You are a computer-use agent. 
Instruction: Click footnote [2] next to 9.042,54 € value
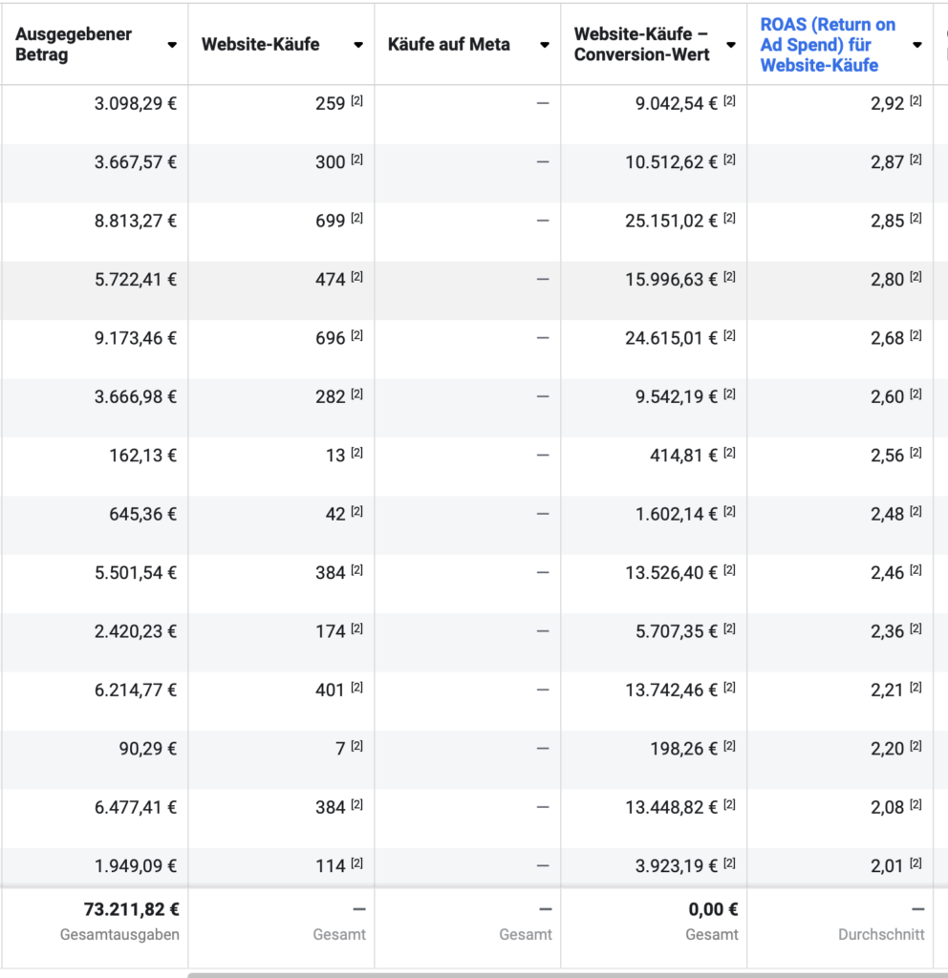pos(729,100)
